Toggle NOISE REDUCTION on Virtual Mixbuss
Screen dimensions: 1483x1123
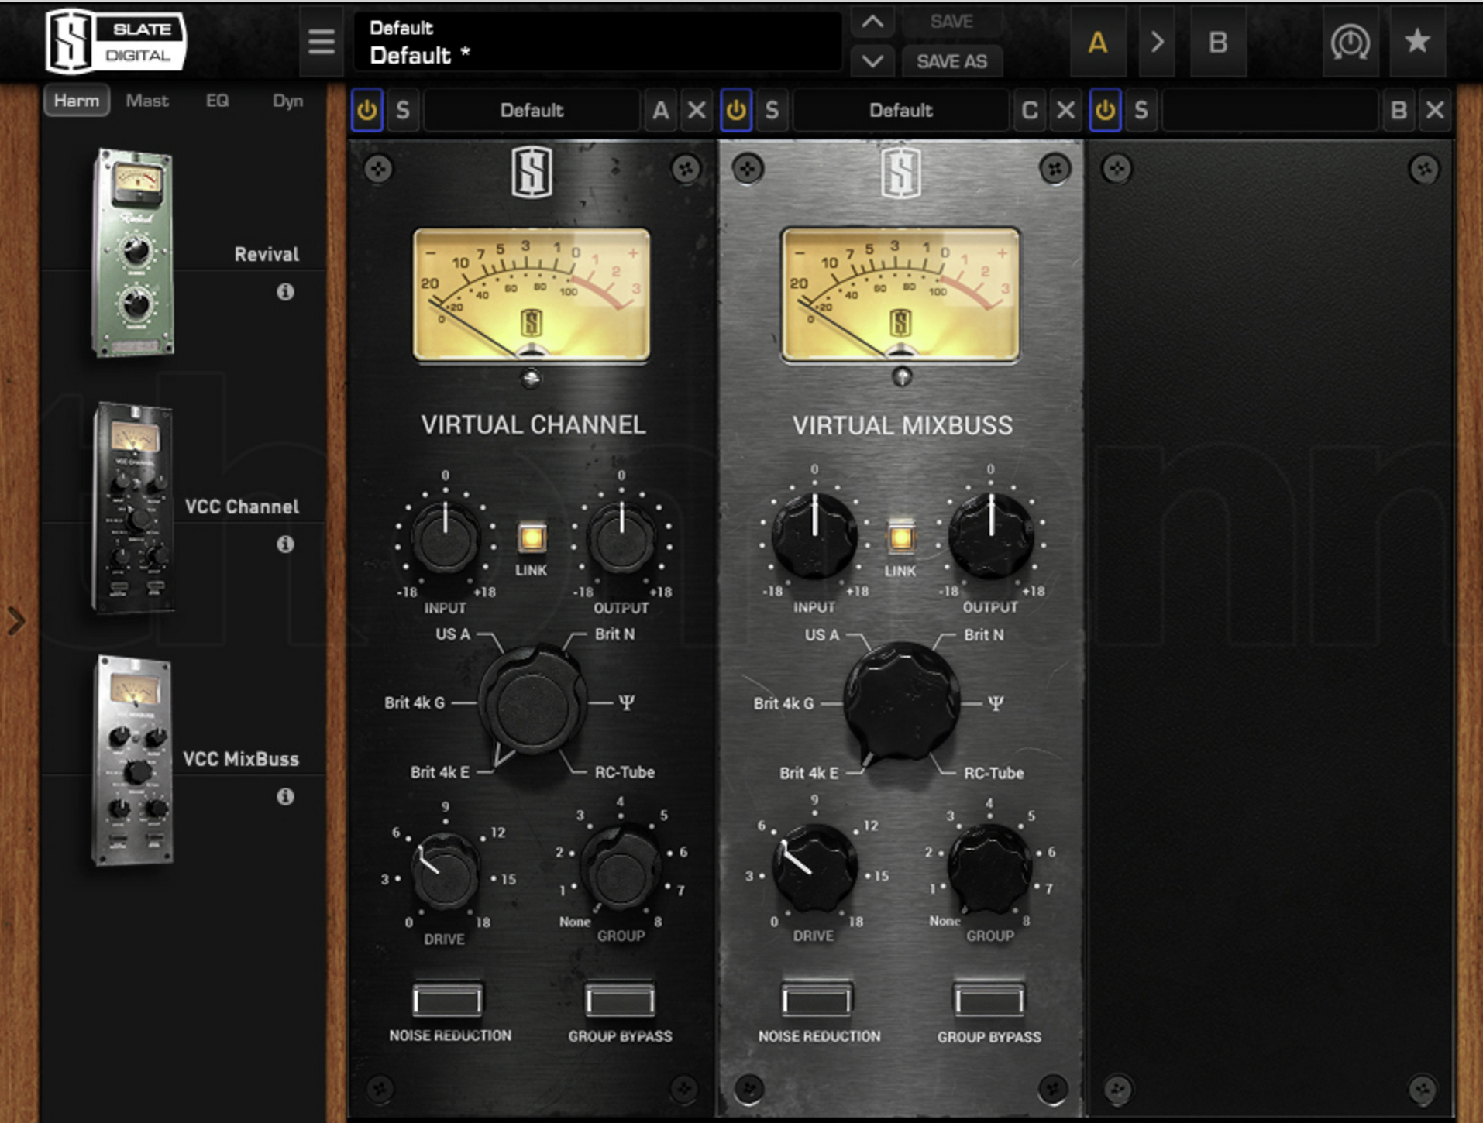tap(817, 1000)
